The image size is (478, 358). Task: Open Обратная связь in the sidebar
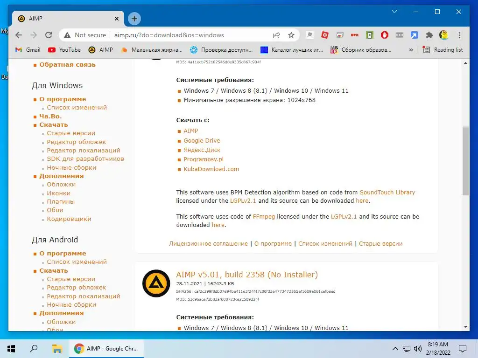point(67,64)
